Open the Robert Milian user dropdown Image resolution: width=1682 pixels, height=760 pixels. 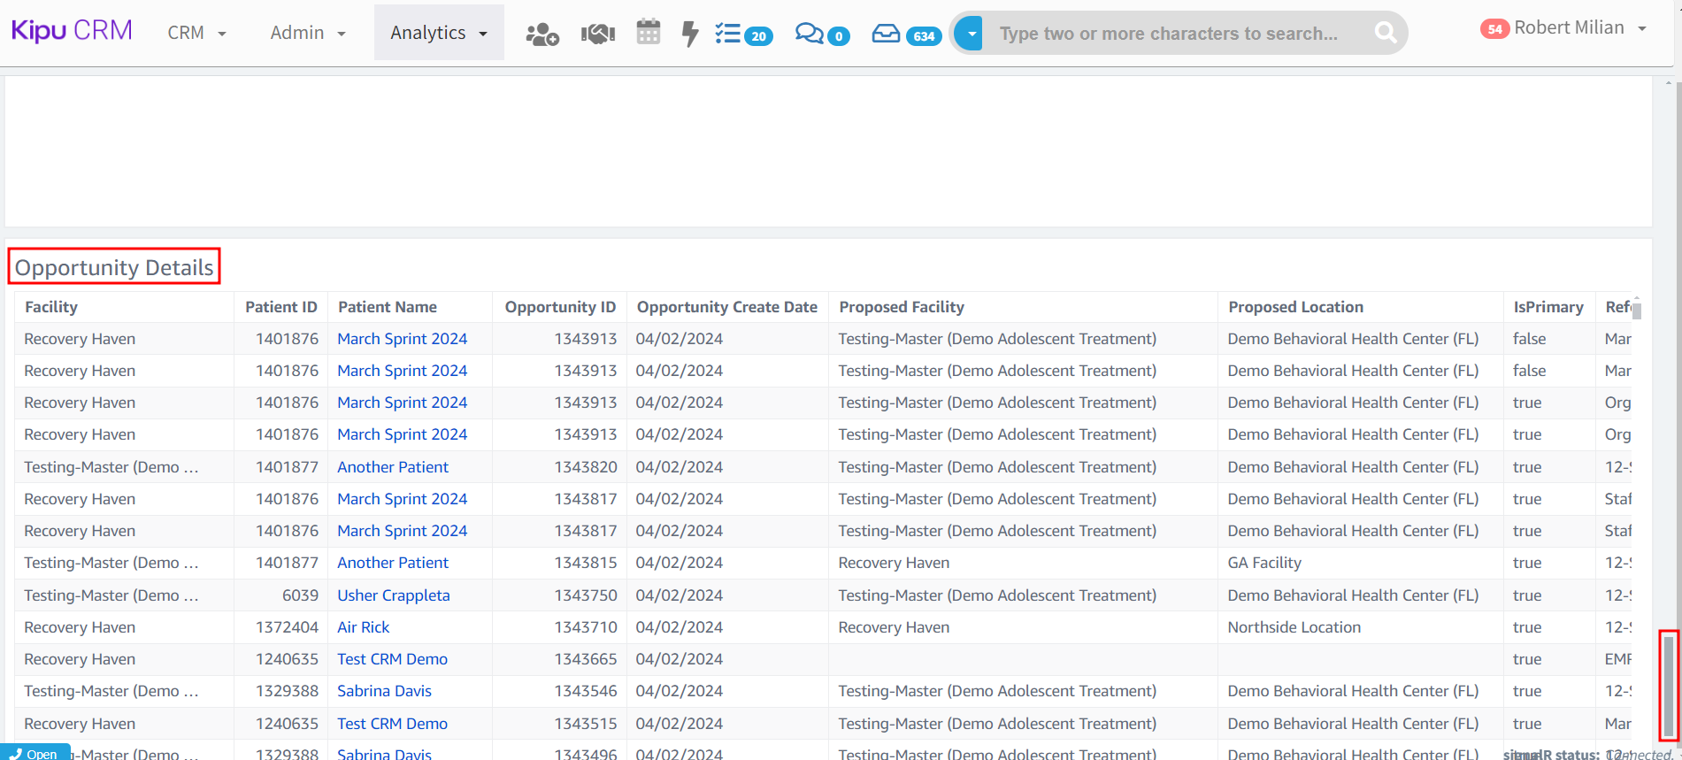(x=1568, y=28)
